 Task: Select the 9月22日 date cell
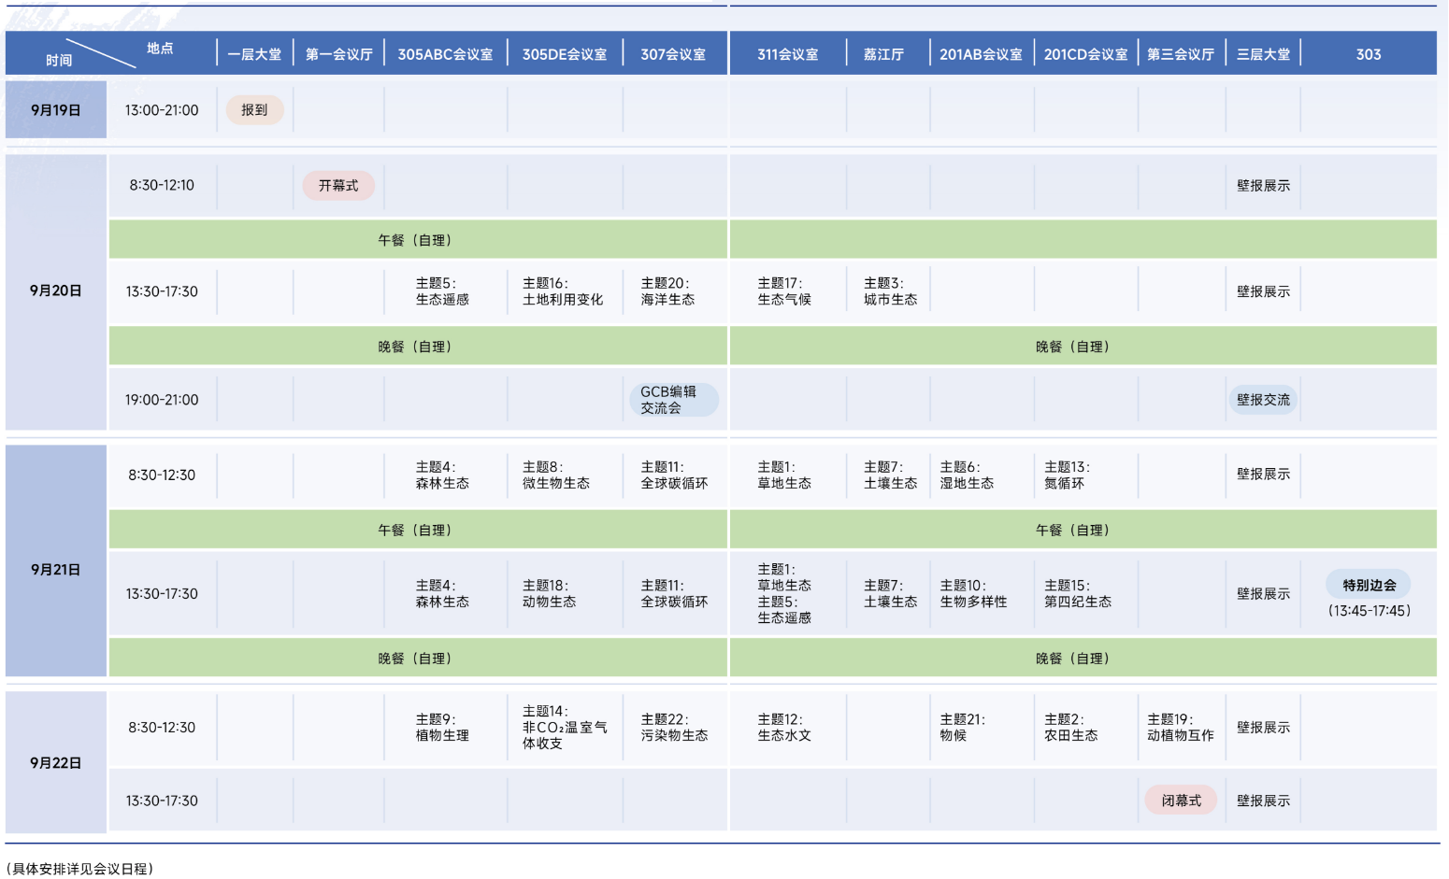coord(56,762)
